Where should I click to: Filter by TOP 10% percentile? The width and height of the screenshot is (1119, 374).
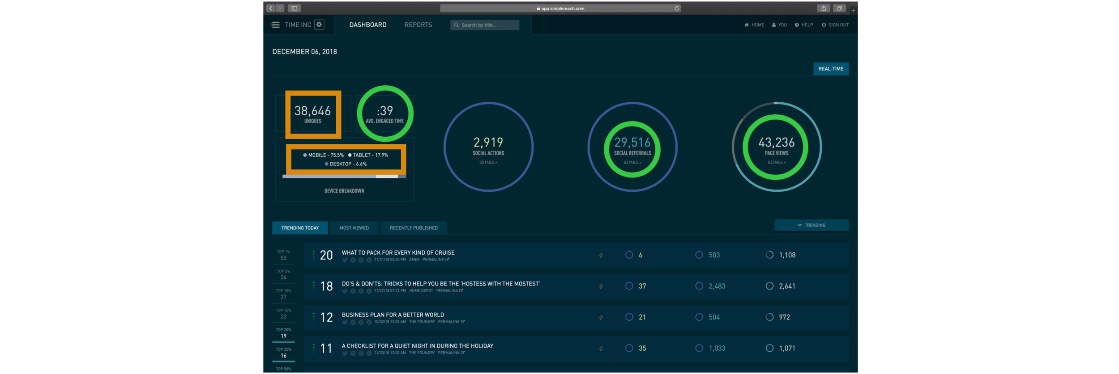(x=283, y=294)
